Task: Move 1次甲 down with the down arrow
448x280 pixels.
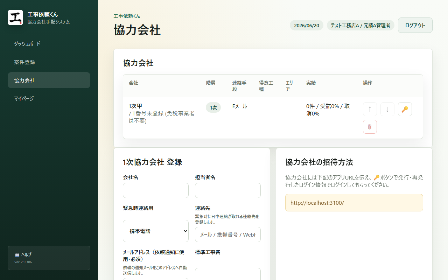Action: point(387,109)
